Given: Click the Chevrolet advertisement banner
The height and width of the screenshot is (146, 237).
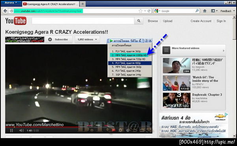Looking at the screenshot, I should [x=194, y=125].
